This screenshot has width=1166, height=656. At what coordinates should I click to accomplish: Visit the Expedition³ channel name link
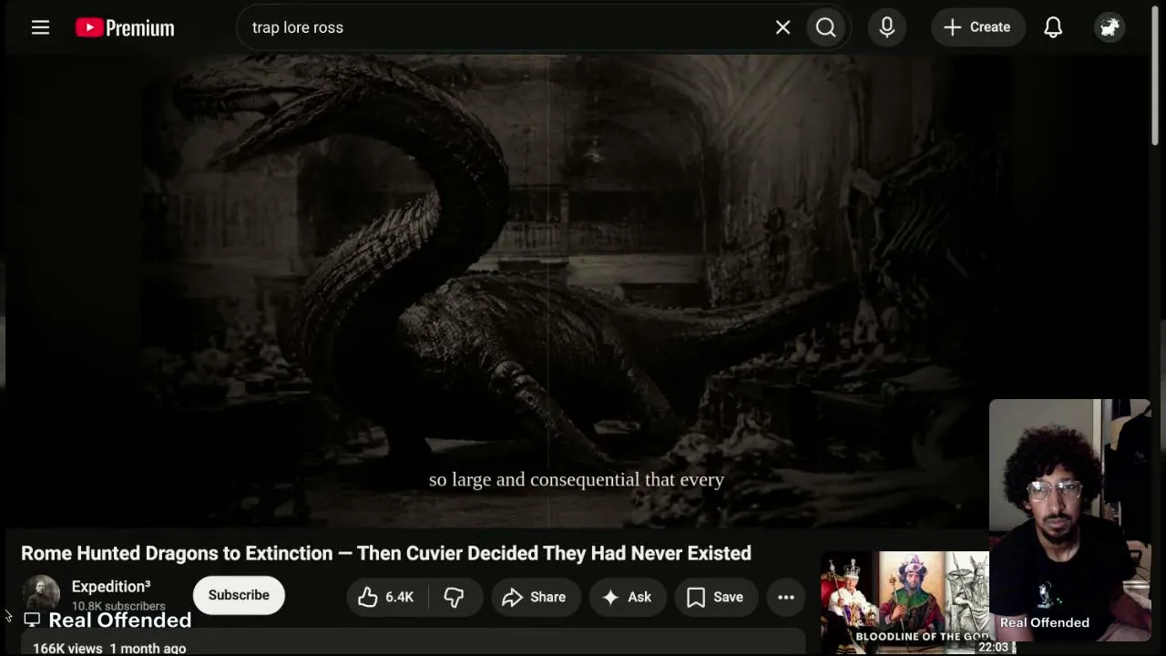point(111,587)
